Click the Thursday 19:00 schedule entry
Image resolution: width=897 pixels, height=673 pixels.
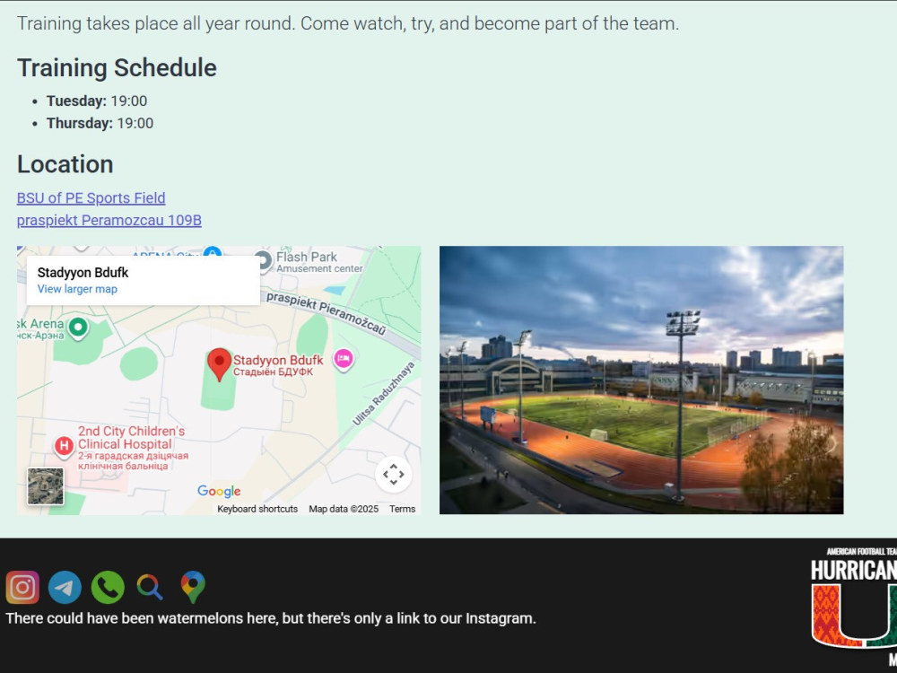coord(100,123)
